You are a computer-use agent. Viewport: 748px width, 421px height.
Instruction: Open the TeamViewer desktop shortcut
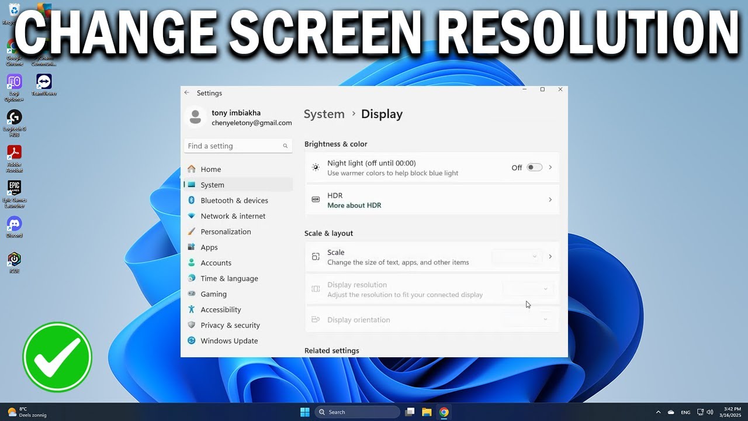44,85
